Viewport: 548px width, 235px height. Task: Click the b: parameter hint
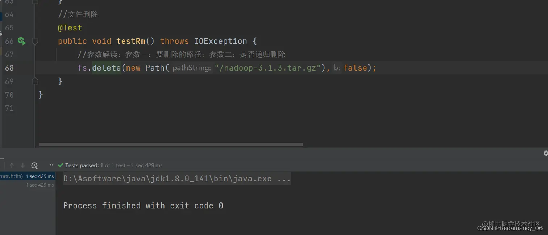(337, 68)
